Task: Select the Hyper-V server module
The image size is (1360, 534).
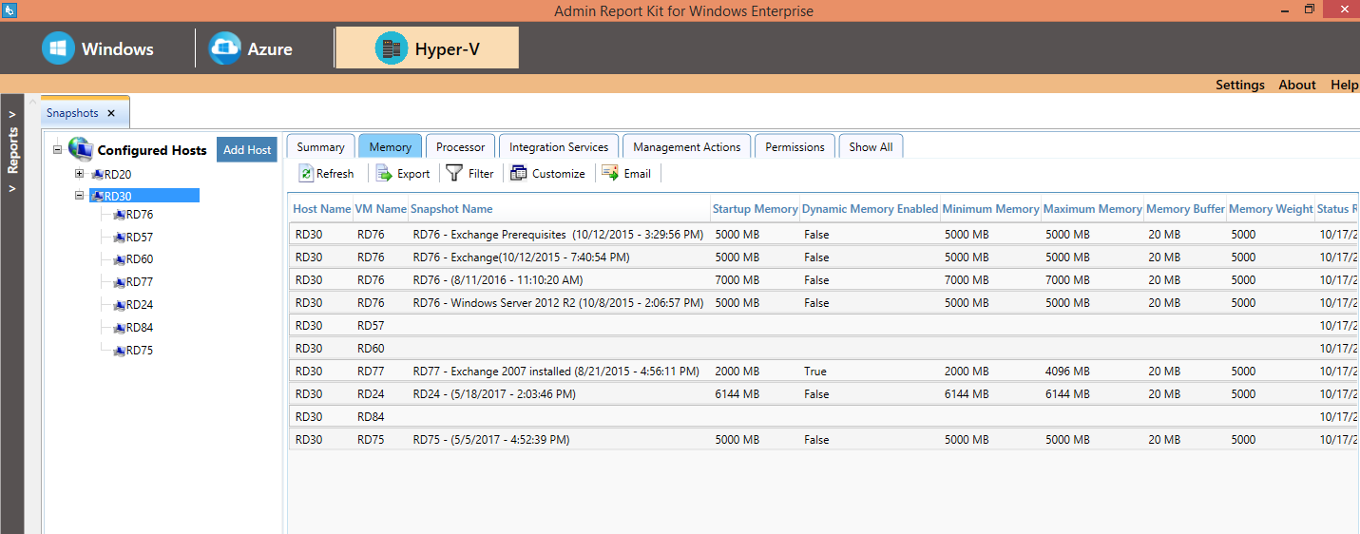Action: [x=391, y=48]
